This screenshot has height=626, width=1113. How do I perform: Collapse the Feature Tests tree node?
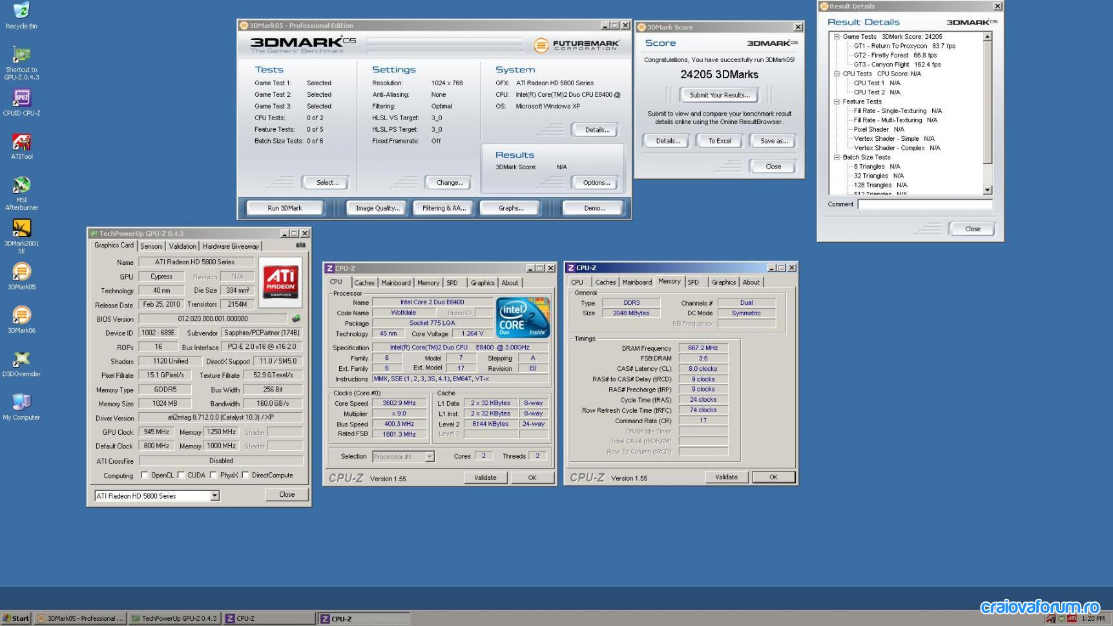point(837,101)
